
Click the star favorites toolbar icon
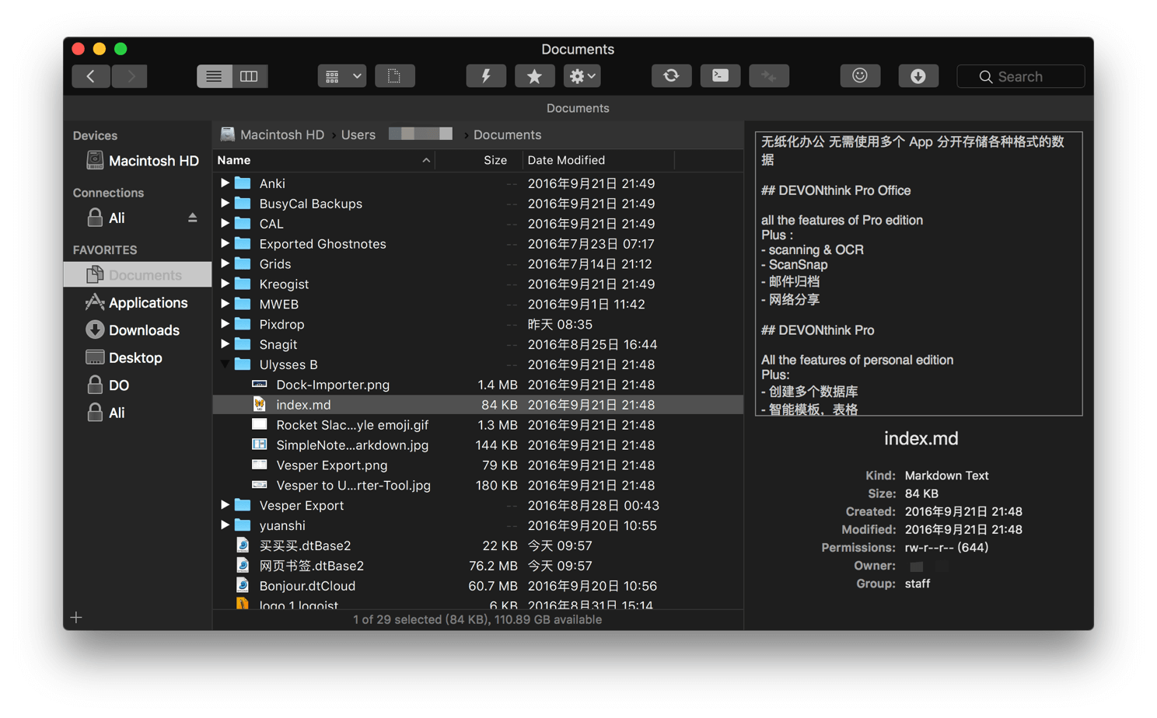pyautogui.click(x=534, y=76)
